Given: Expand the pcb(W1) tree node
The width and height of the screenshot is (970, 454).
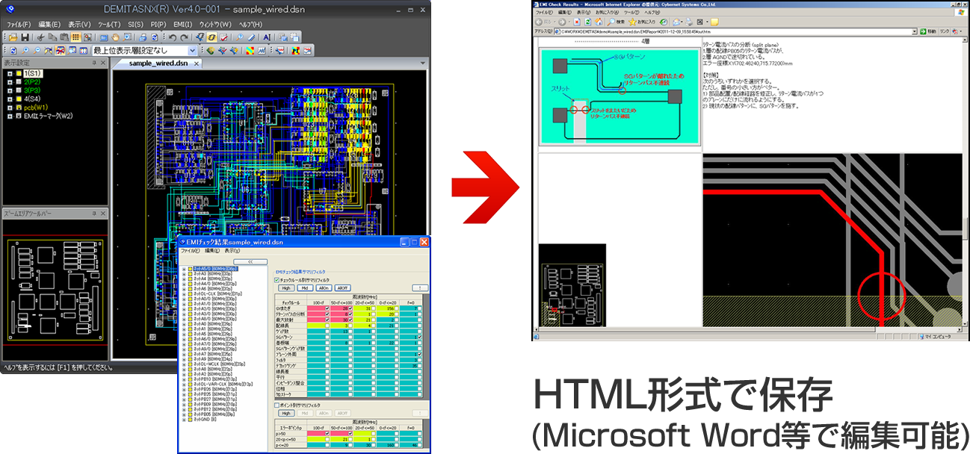Looking at the screenshot, I should click(x=10, y=108).
